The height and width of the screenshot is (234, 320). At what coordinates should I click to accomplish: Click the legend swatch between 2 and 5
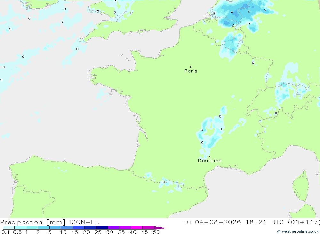pos(44,228)
